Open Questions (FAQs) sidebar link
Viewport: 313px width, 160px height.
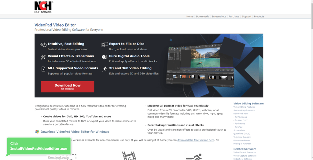tap(242, 134)
